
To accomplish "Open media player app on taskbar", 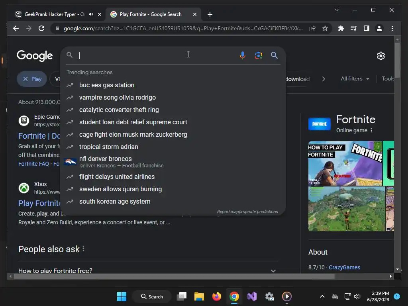I will pyautogui.click(x=287, y=296).
